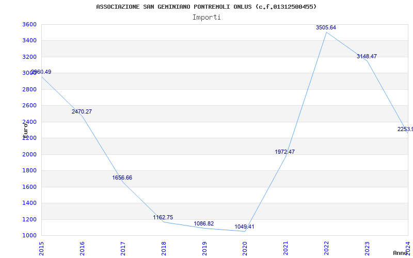Click the 3200 y-axis value
The height and width of the screenshot is (258, 413).
point(29,57)
